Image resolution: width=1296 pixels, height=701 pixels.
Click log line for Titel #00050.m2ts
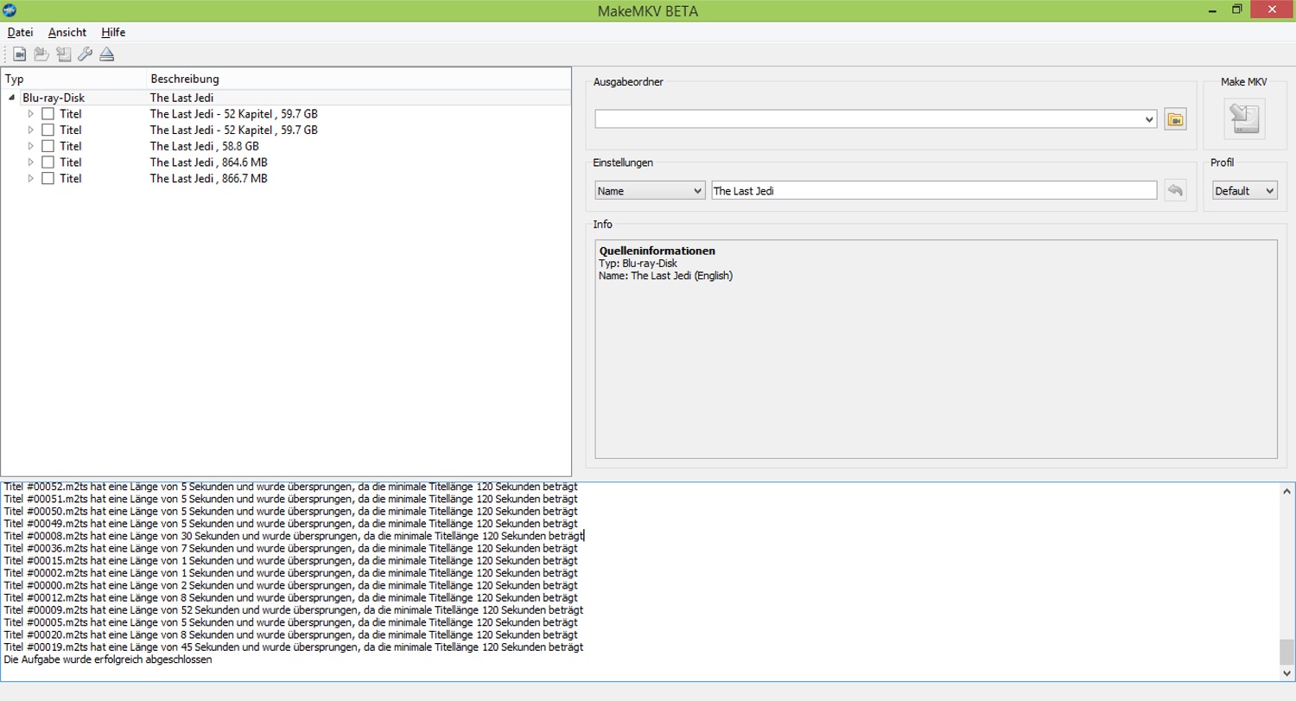point(290,511)
